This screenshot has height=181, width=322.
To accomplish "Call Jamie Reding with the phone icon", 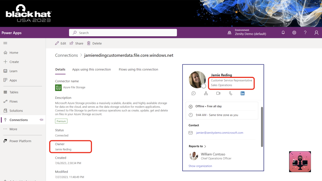I will 231,93.
